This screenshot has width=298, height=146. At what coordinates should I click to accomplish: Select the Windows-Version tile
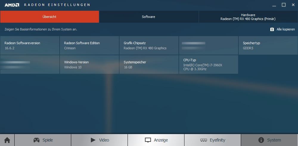pyautogui.click(x=89, y=64)
